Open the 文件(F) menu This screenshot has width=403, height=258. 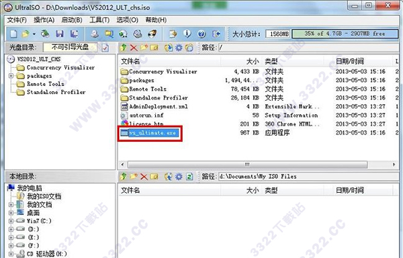[x=17, y=20]
